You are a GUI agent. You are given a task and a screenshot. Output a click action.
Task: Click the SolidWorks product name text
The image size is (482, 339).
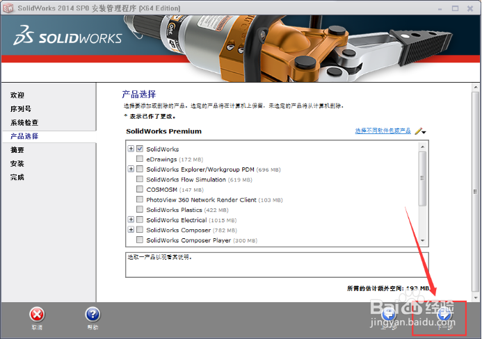163,149
